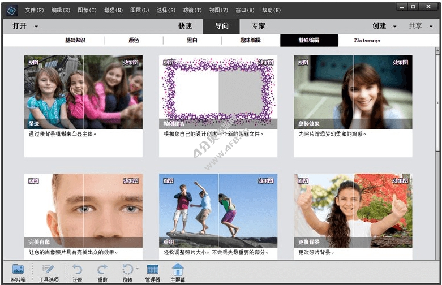This screenshot has width=442, height=285.
Task: Choose the 景深 depth of field effect thumbnail
Action: point(83,93)
